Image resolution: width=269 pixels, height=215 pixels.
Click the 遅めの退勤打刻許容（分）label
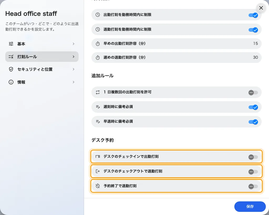(x=125, y=57)
